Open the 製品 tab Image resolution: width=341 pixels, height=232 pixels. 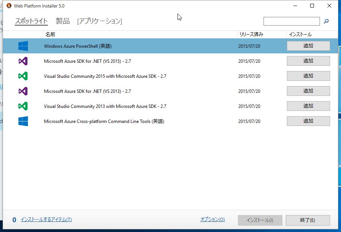[x=63, y=21]
